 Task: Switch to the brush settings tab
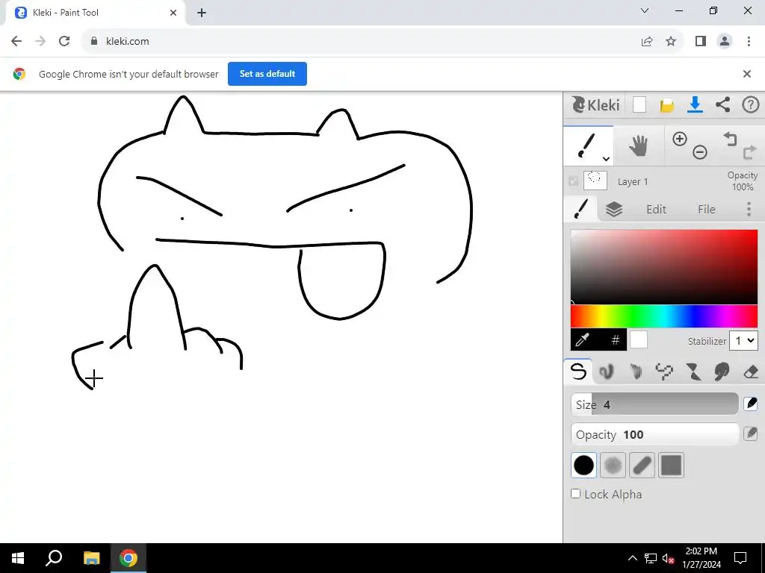[x=580, y=209]
